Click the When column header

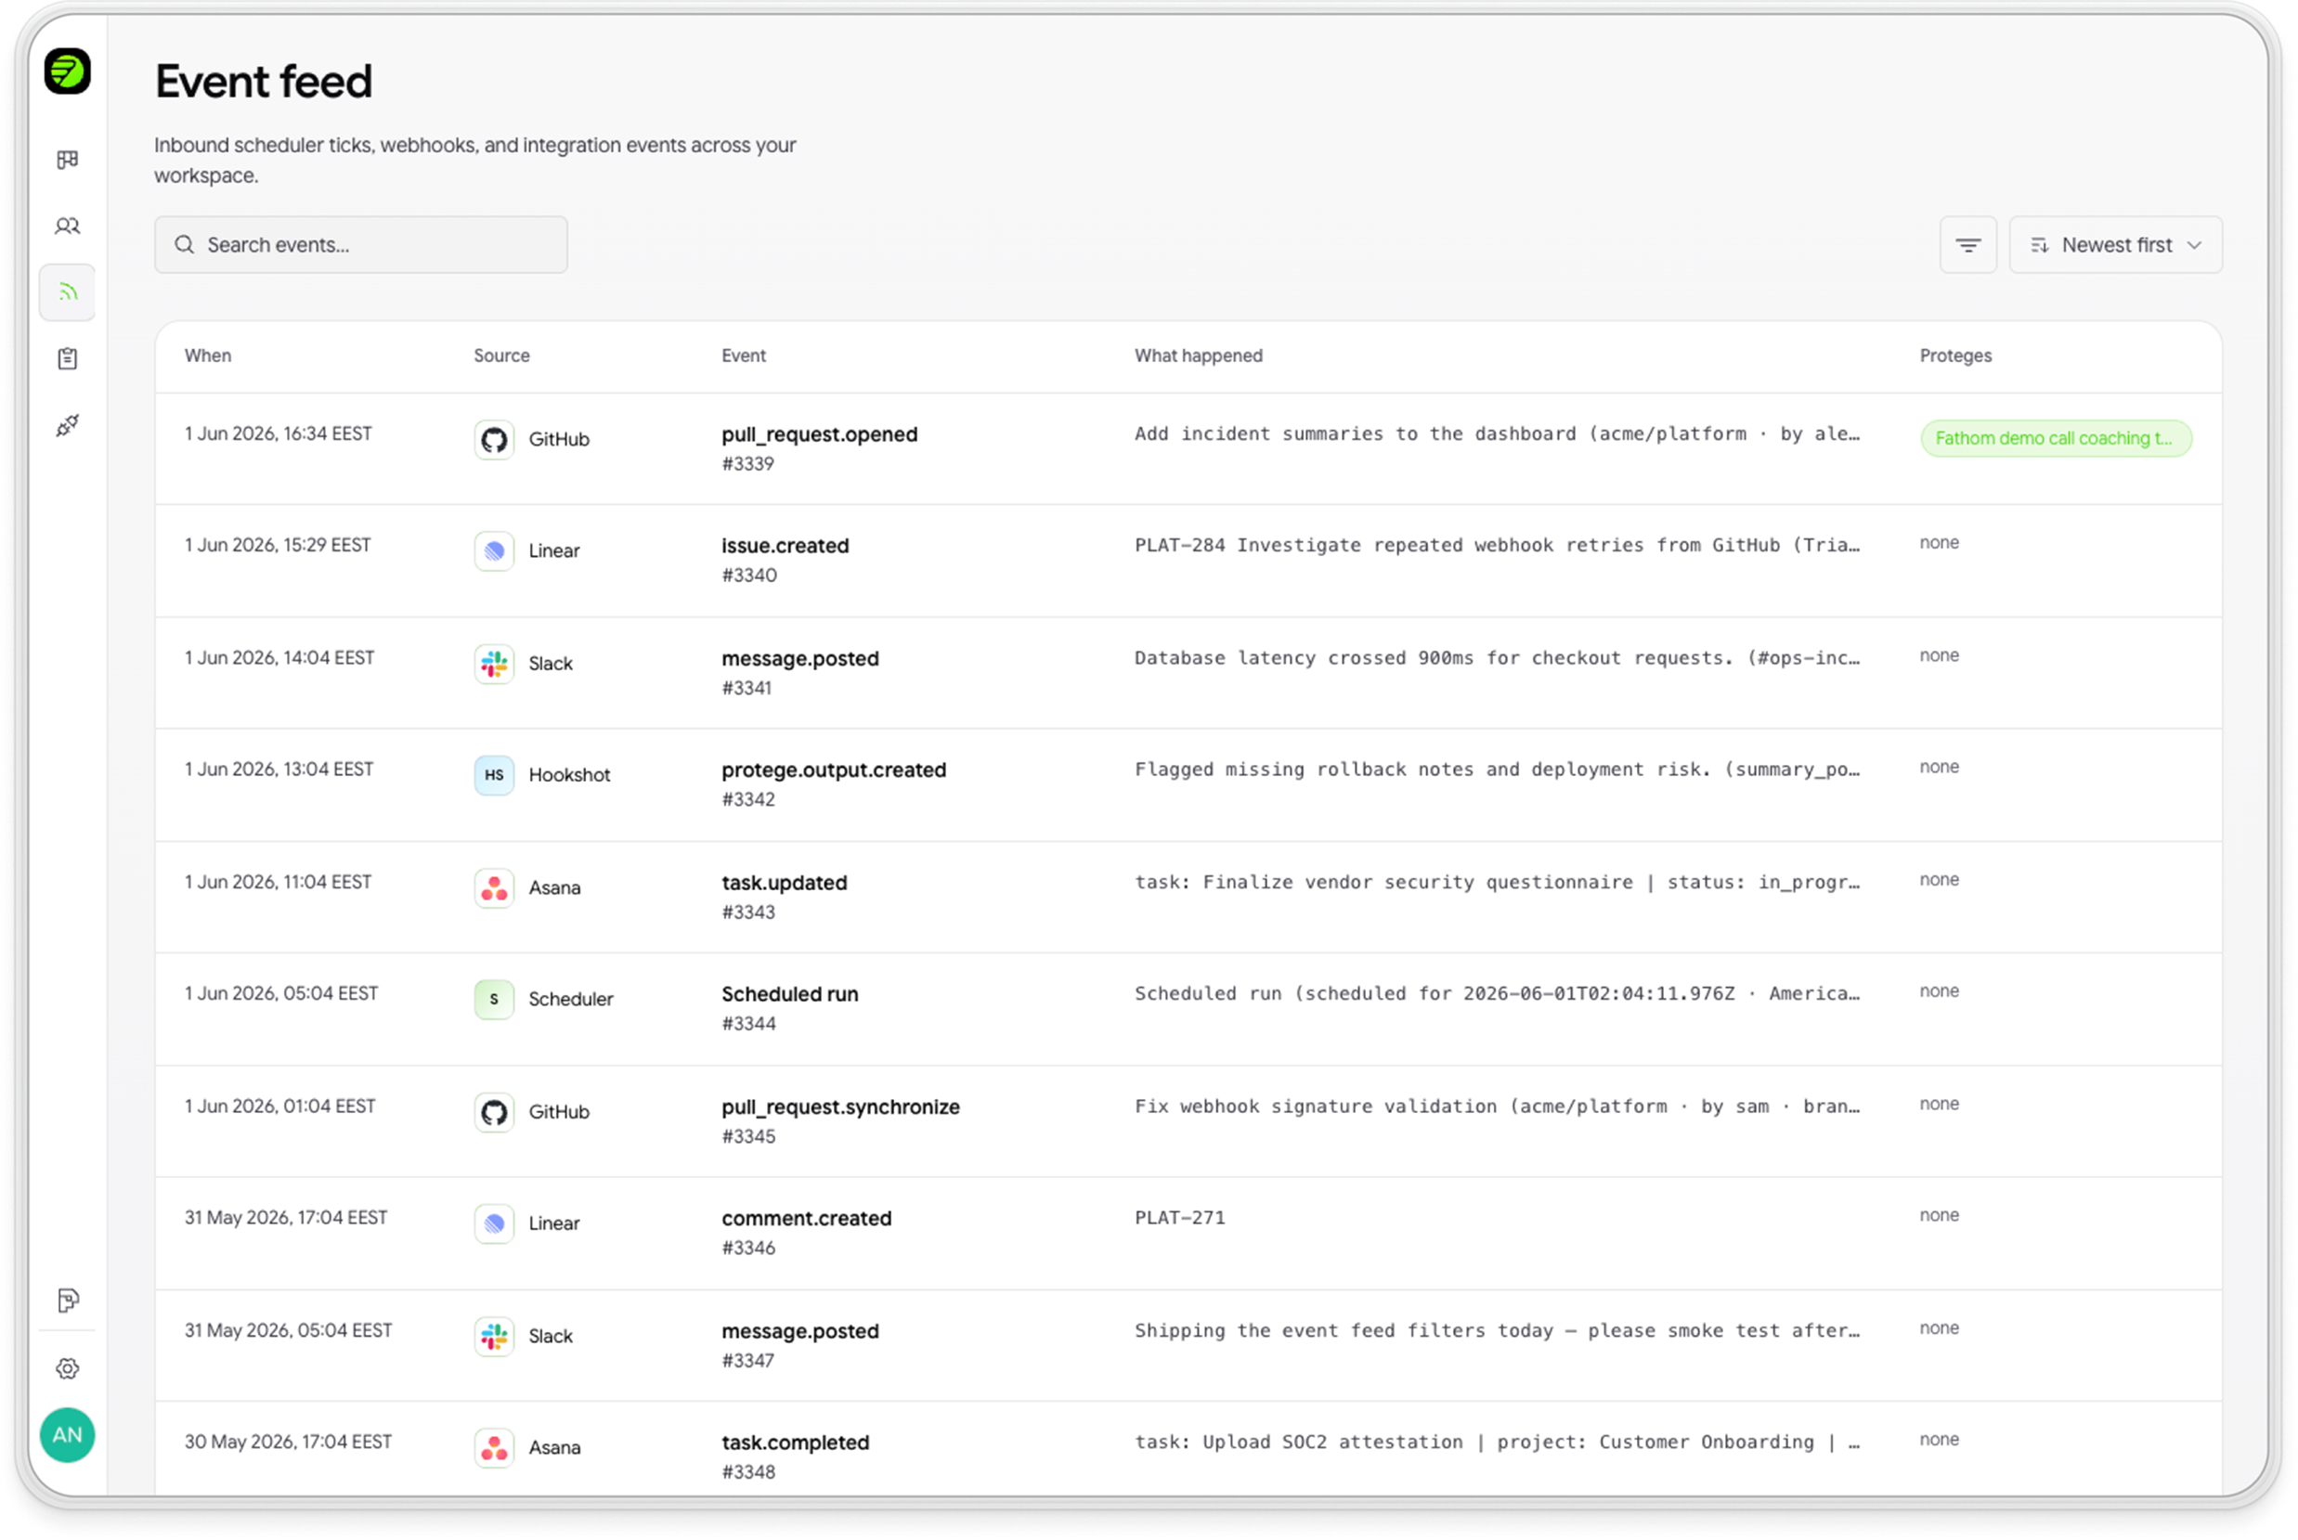click(207, 356)
